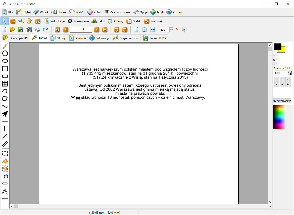Select the largest line-dot size
294x215 pixels.
[x=288, y=85]
